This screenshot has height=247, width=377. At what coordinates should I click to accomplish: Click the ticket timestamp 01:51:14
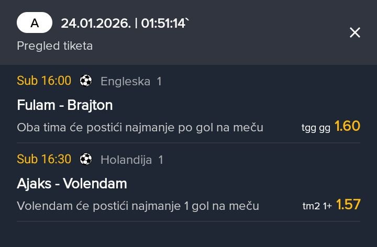point(164,23)
